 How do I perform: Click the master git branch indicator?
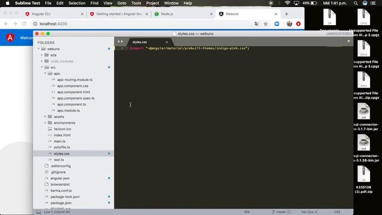(x=281, y=212)
